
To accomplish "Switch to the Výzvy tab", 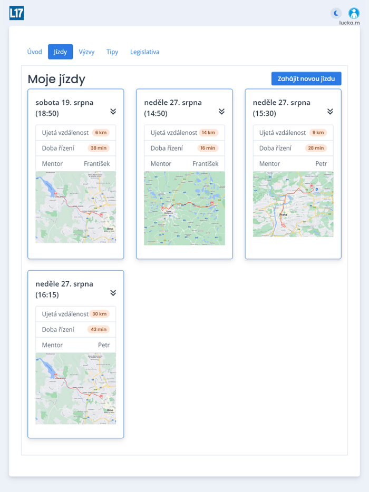I will (x=86, y=52).
